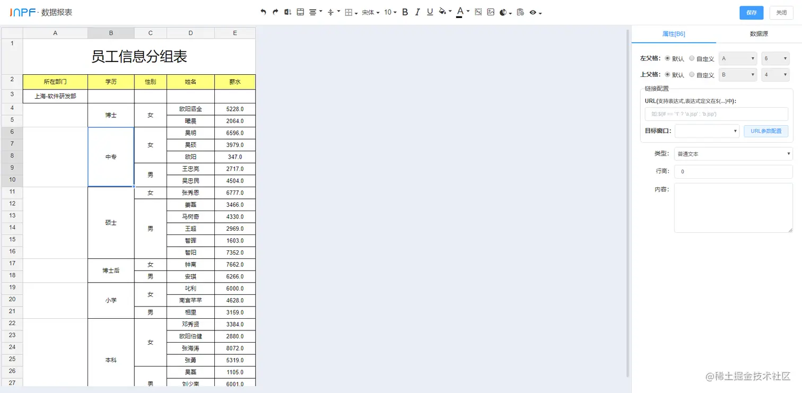Expand the font color dropdown arrow
The image size is (802, 393).
(x=468, y=12)
